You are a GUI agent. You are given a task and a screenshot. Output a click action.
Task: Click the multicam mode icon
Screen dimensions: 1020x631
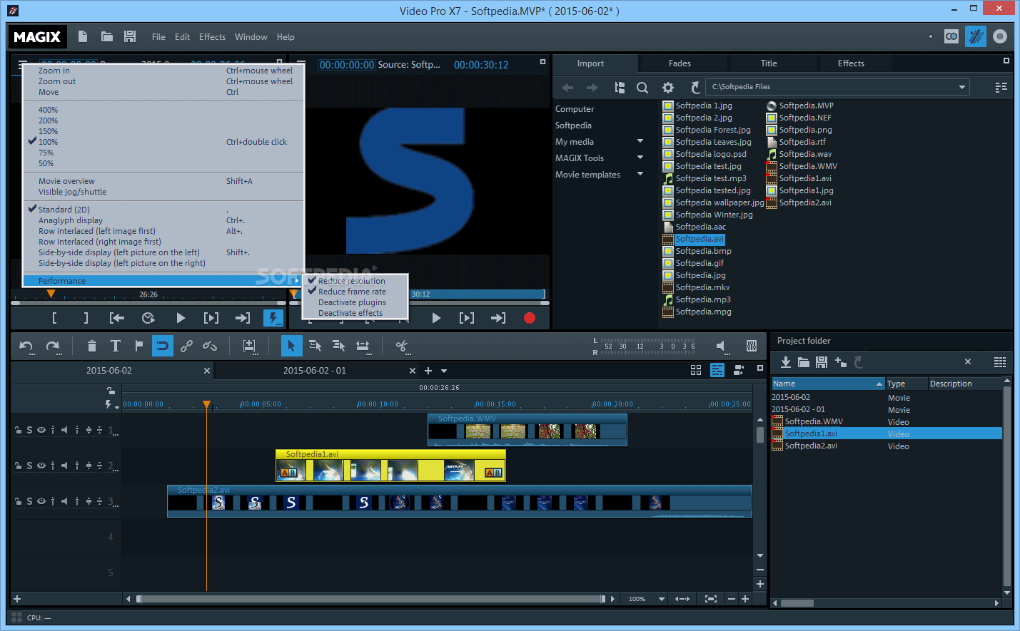point(739,370)
